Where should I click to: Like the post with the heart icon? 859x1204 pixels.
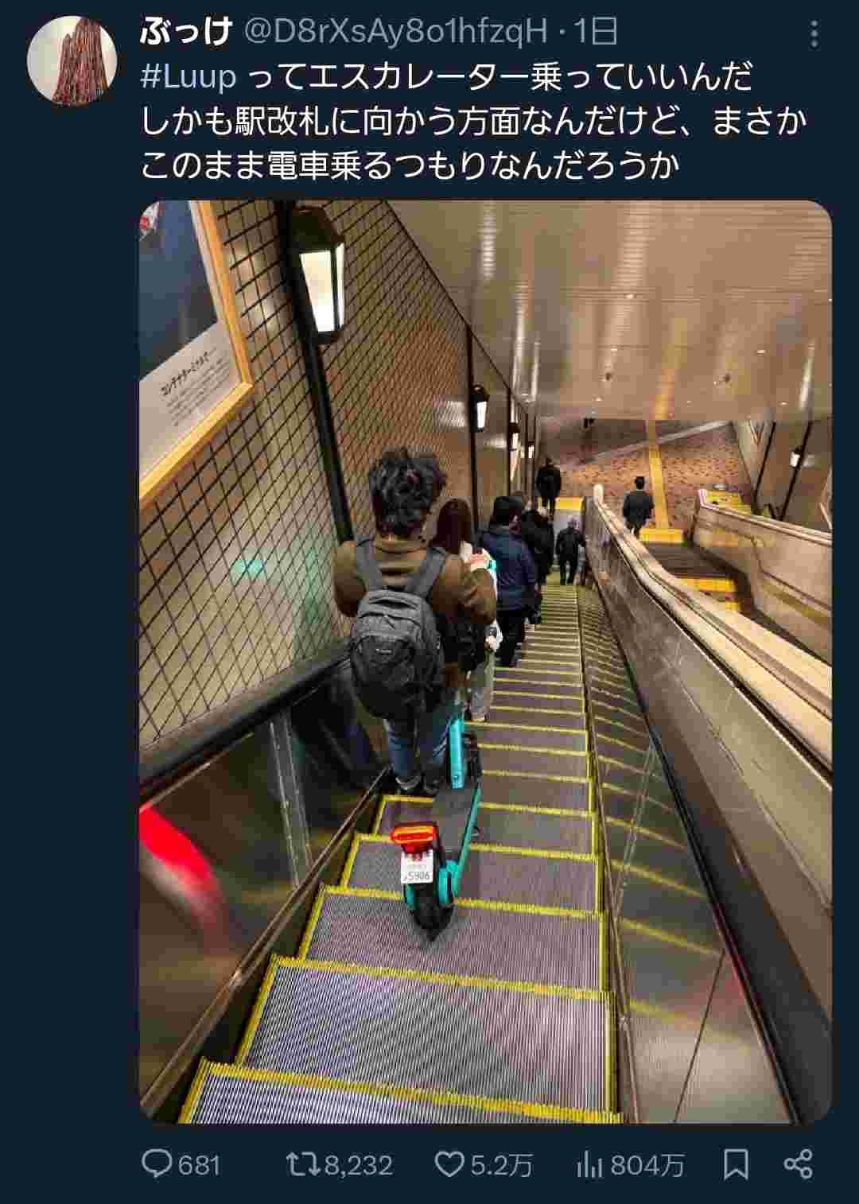pos(450,1165)
